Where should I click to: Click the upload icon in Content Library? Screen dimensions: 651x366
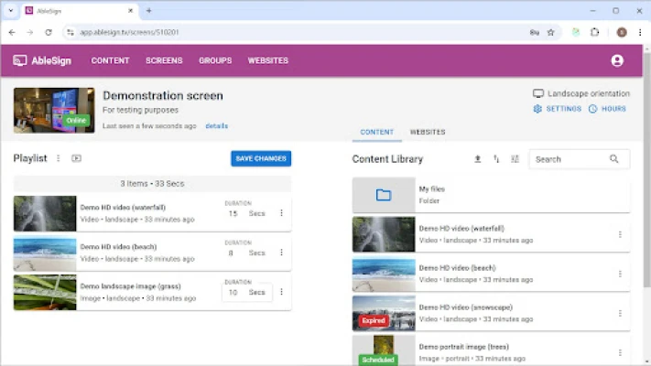point(477,159)
